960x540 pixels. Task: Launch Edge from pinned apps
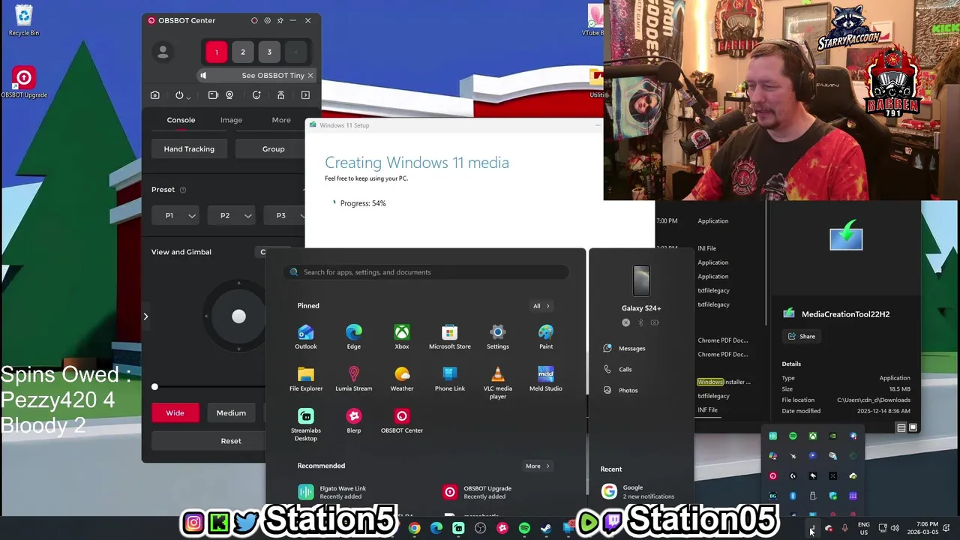pyautogui.click(x=354, y=337)
